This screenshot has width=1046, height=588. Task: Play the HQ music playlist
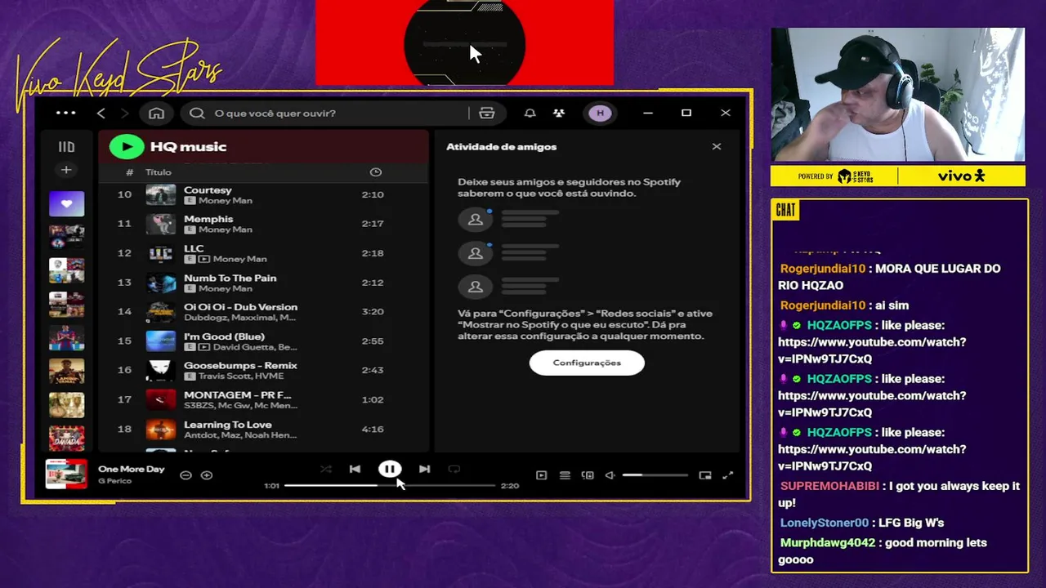(x=127, y=146)
